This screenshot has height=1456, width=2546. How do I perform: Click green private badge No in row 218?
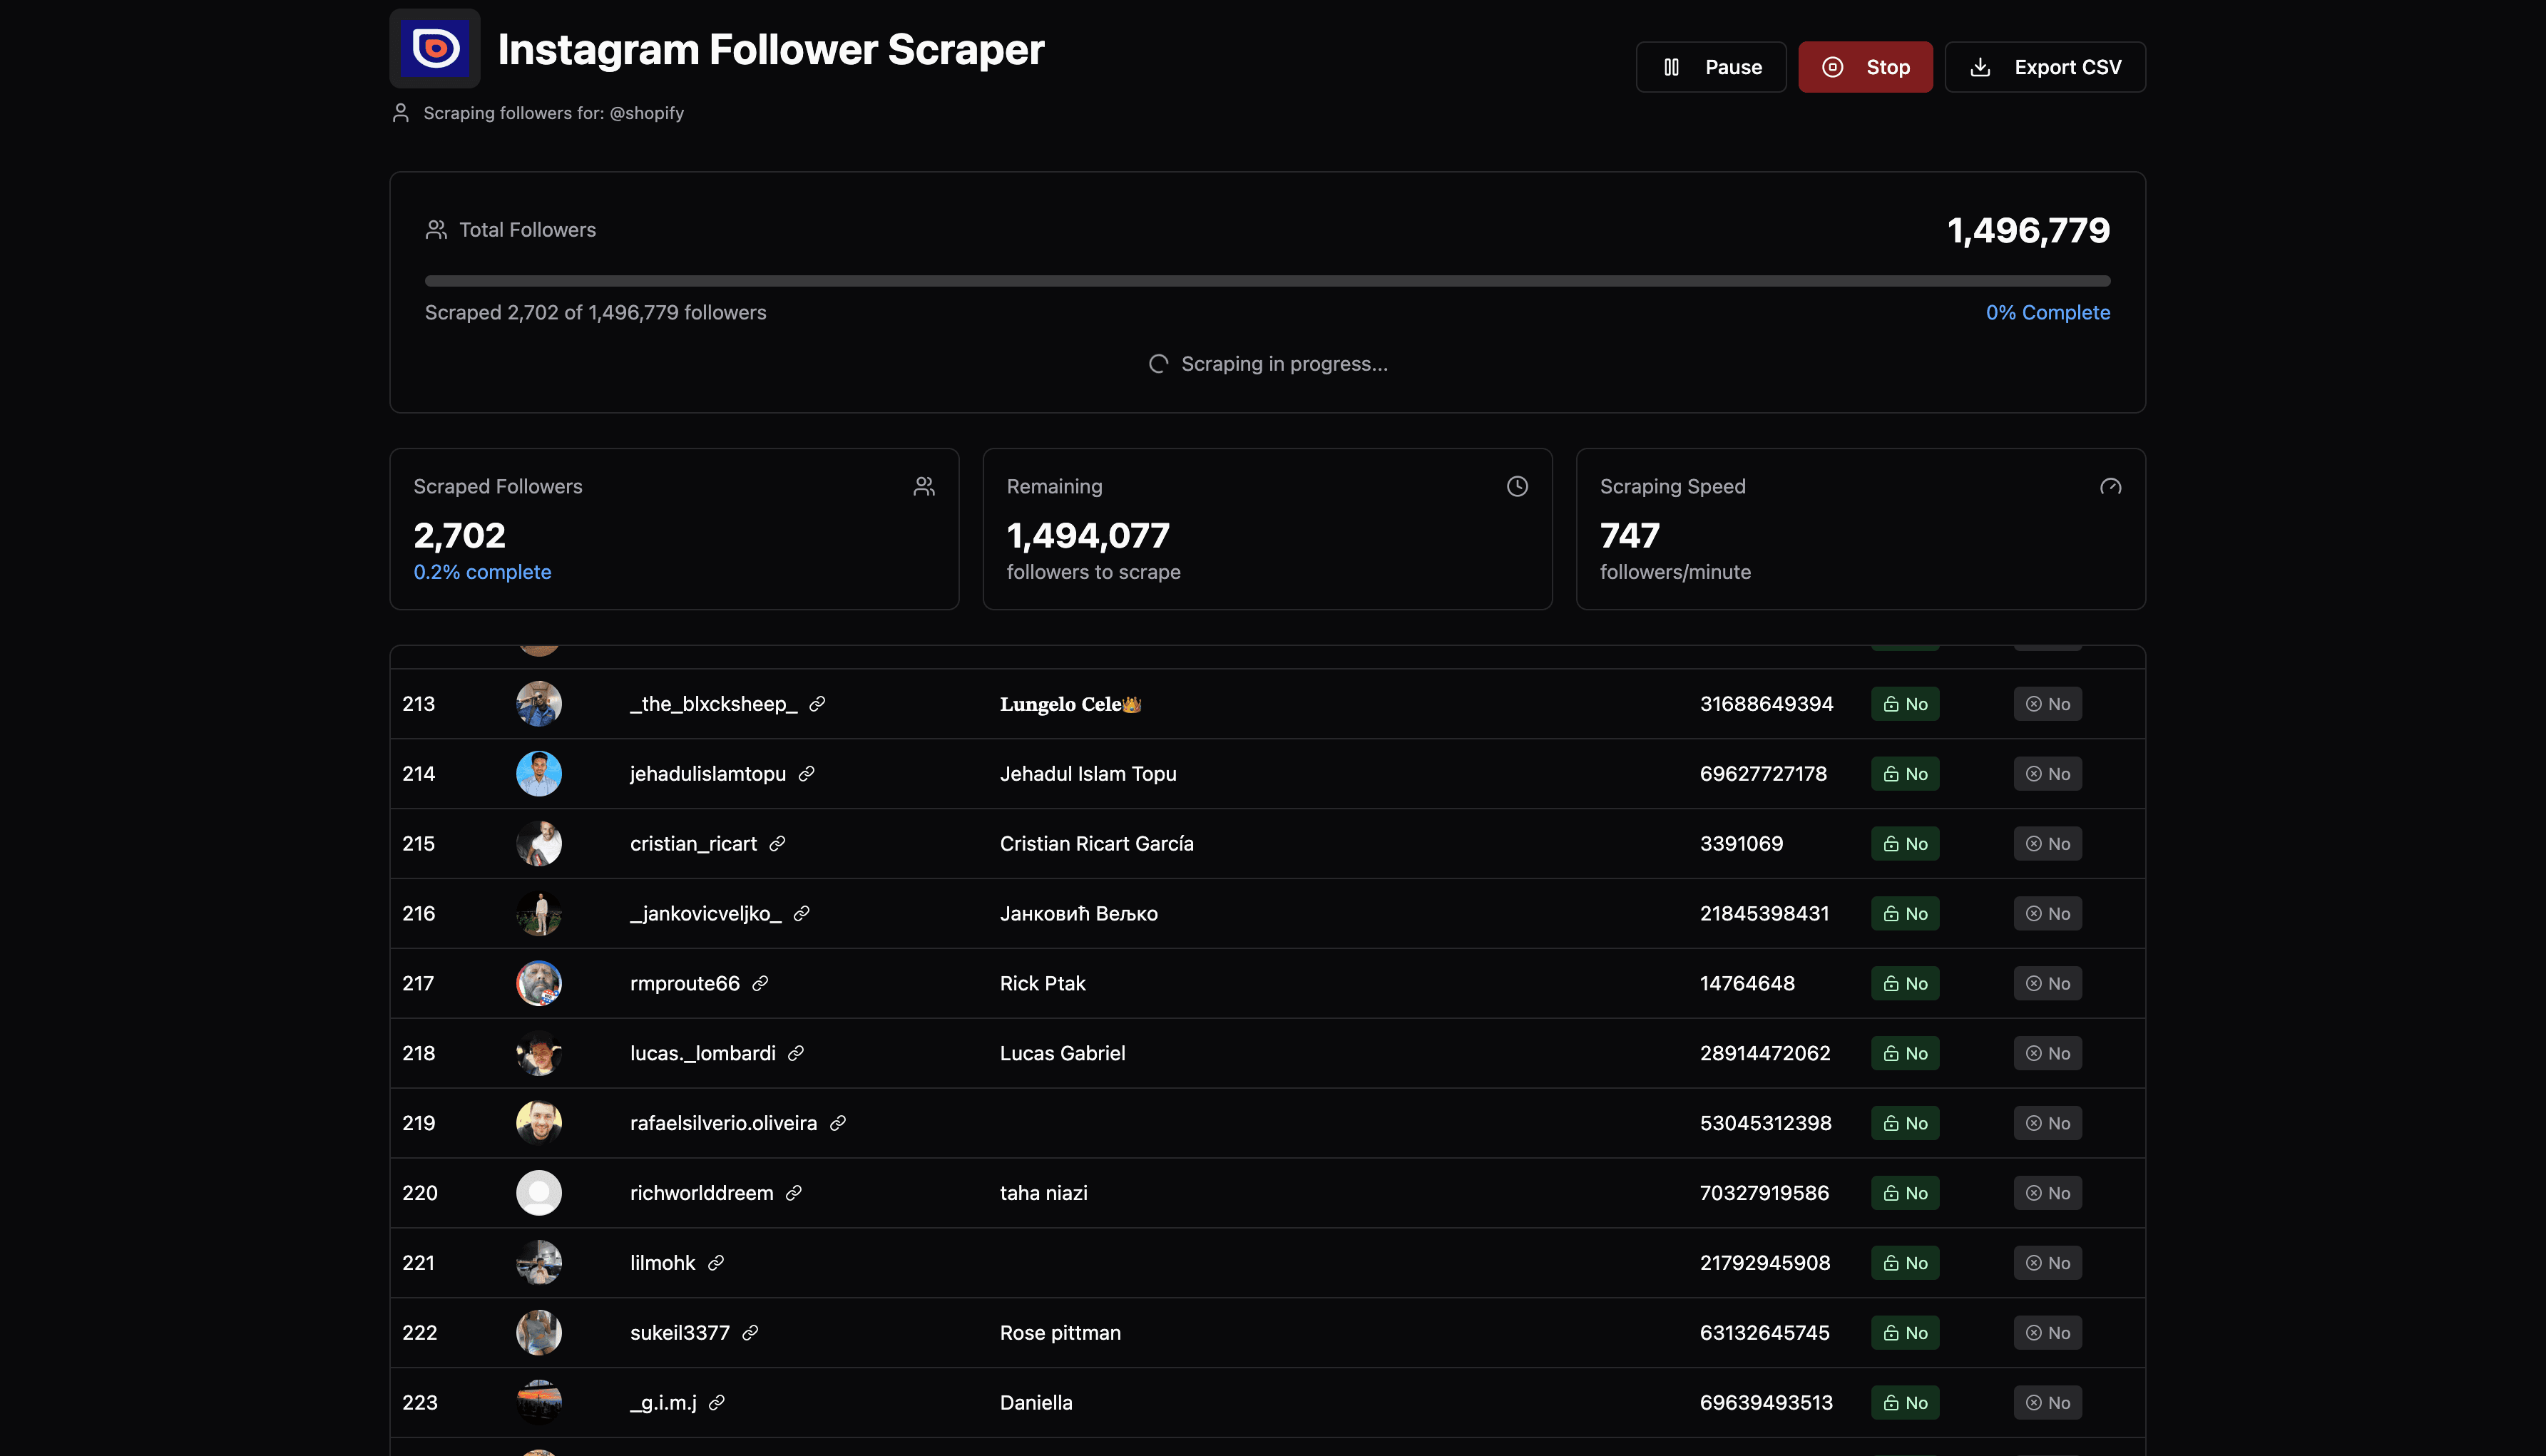coord(1905,1053)
